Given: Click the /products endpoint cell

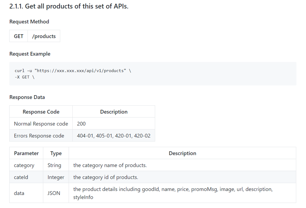Looking at the screenshot, I should 44,36.
